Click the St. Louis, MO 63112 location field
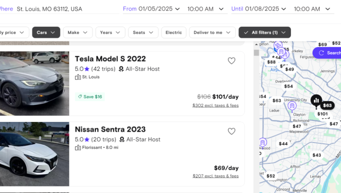 (49, 9)
